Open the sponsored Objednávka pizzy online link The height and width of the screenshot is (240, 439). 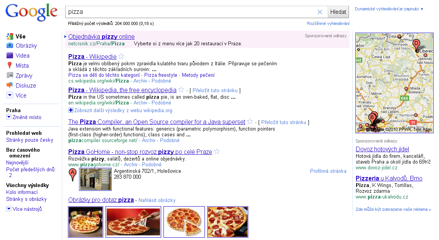(101, 37)
